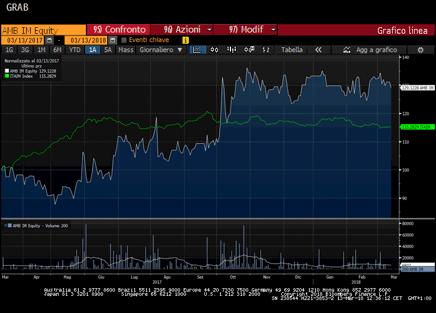
Task: Expand the Giornaliero frequency dropdown
Action: (161, 50)
